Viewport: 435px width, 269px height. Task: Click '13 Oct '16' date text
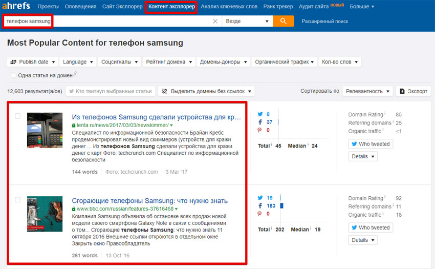pos(117,256)
